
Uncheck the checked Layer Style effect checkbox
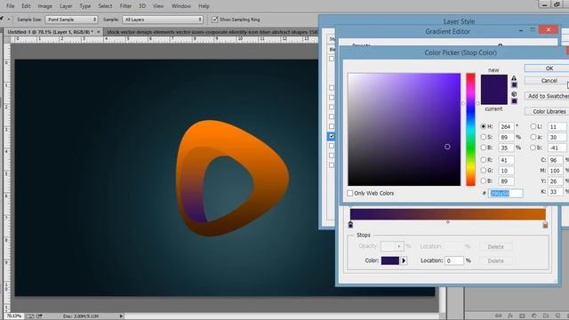(x=332, y=136)
